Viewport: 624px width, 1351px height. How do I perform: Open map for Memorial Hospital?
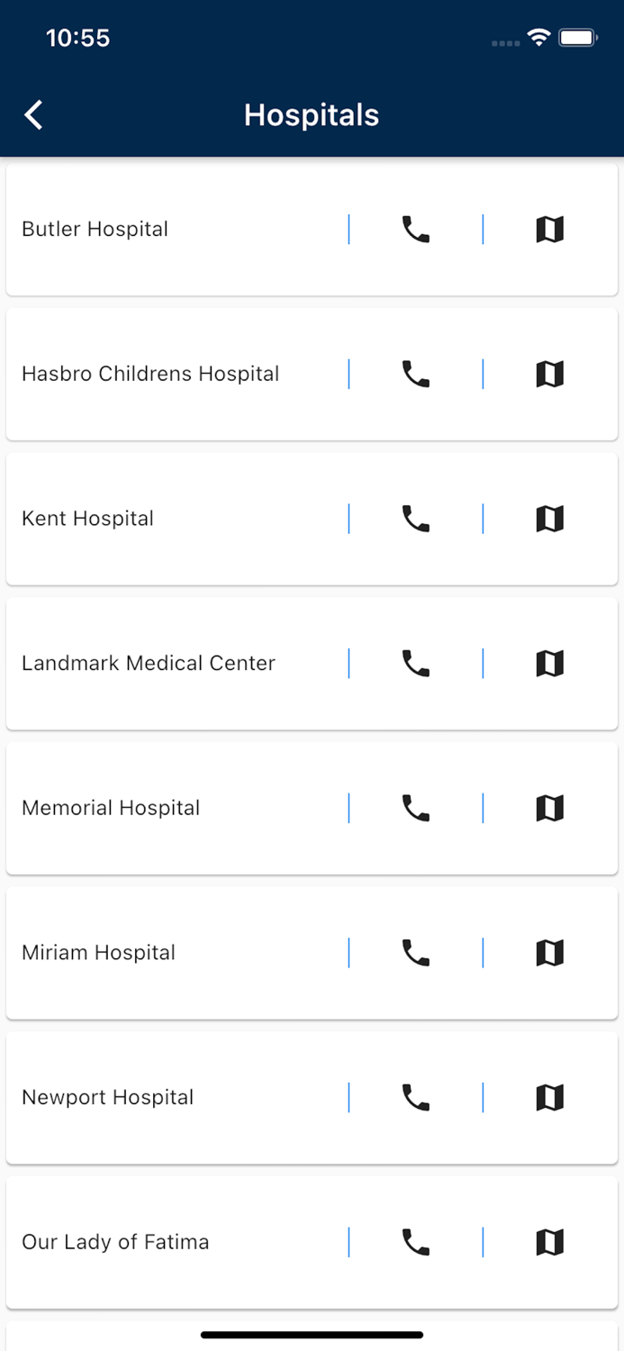click(549, 808)
